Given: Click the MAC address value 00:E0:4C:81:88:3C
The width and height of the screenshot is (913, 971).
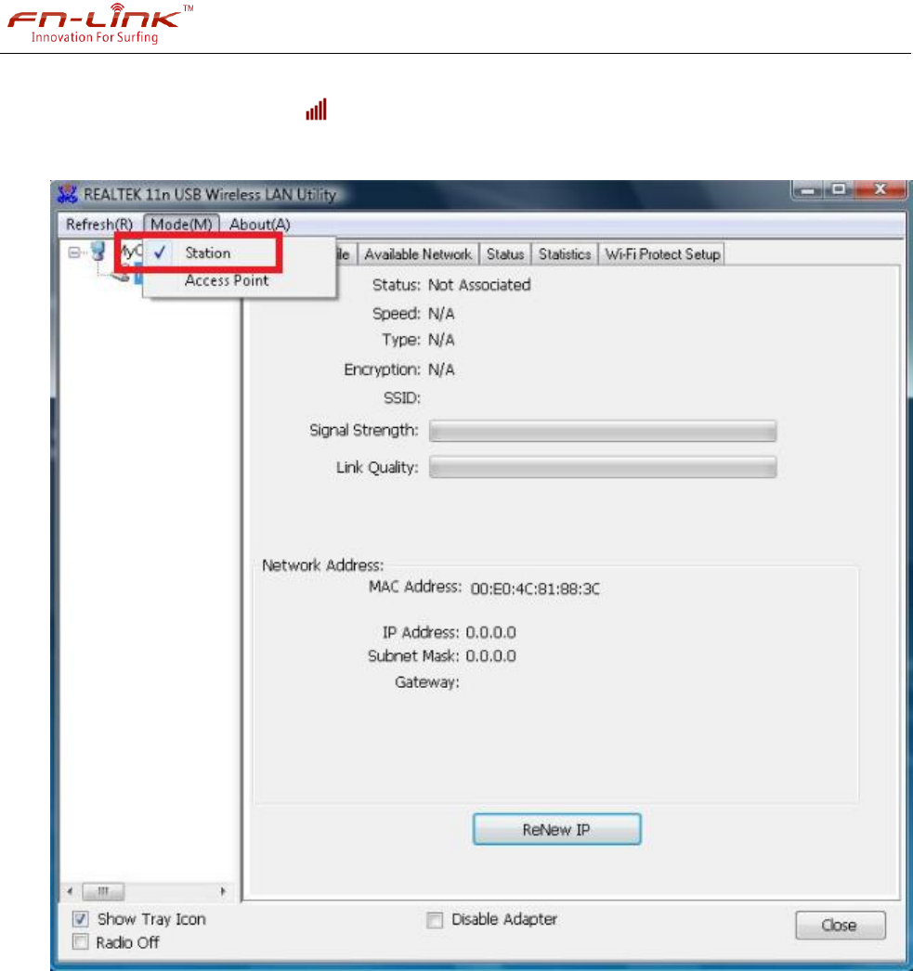Looking at the screenshot, I should click(x=535, y=589).
